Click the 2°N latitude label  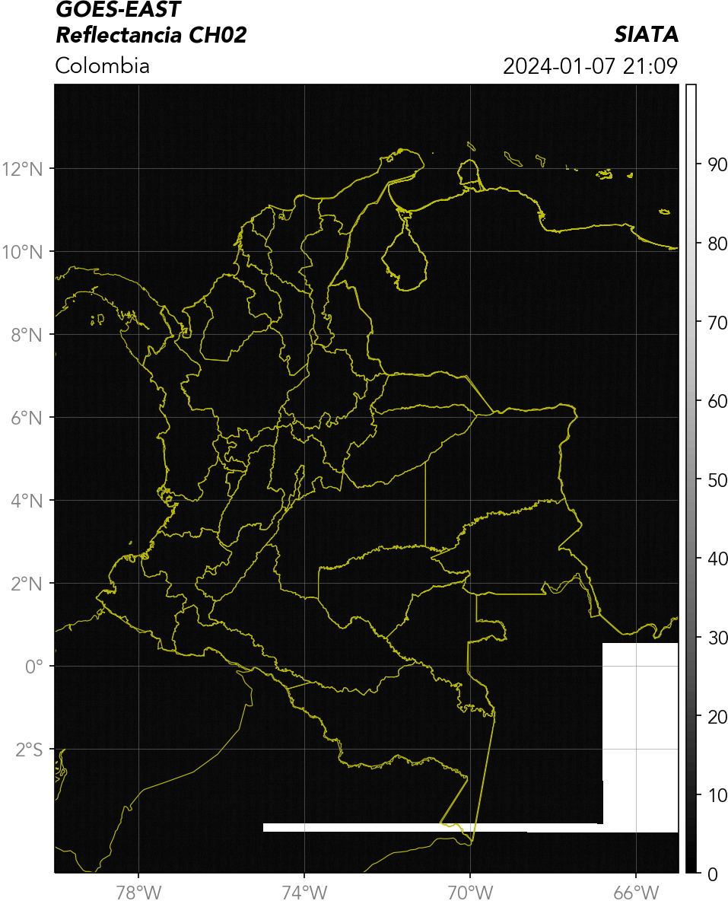27,584
